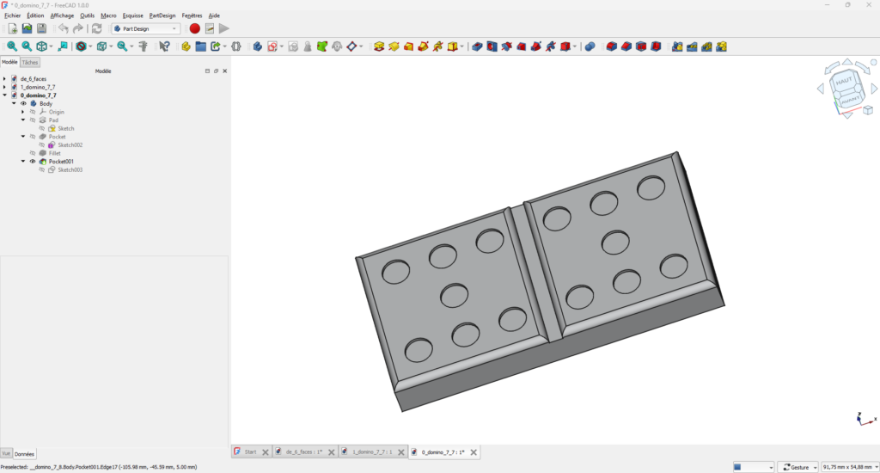Expand the de_6_faces document tree

point(4,79)
